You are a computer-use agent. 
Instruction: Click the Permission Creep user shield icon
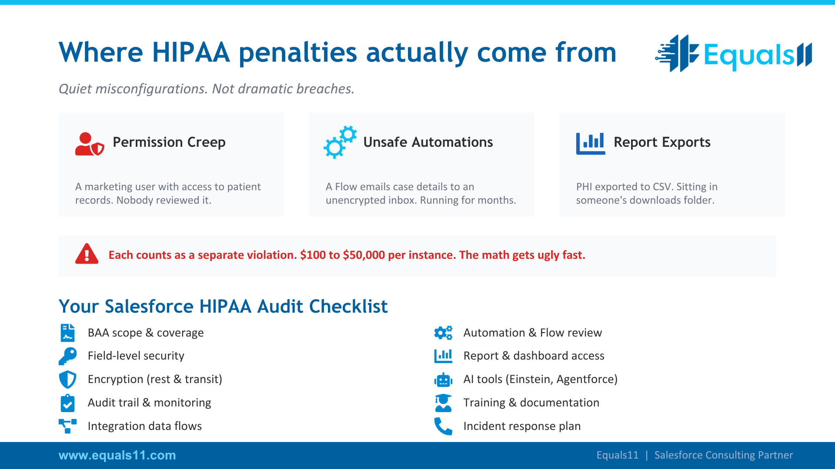pyautogui.click(x=89, y=144)
